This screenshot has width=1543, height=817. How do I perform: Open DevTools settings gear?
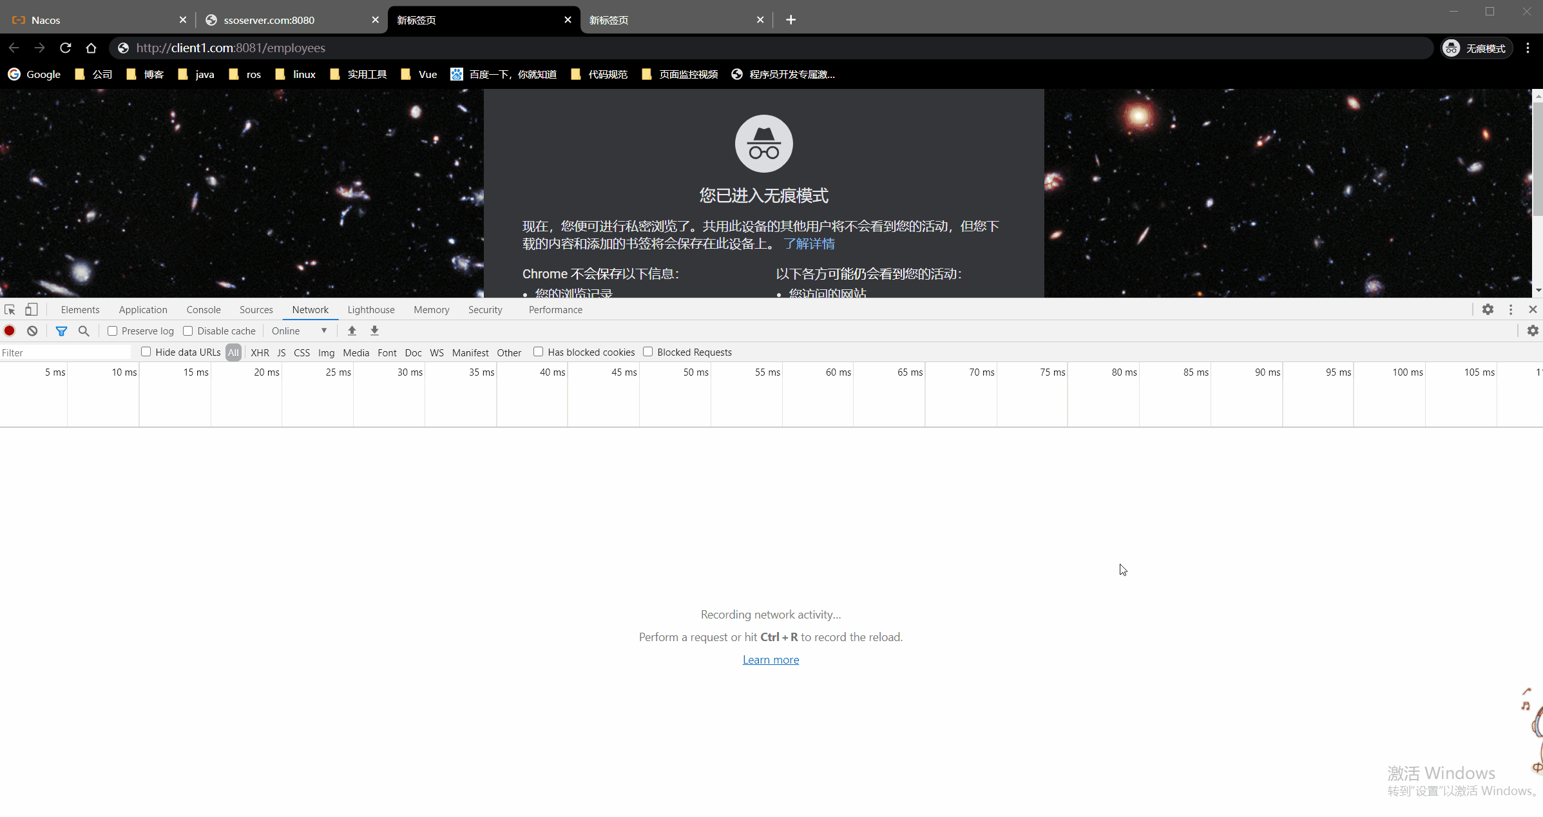pos(1487,309)
